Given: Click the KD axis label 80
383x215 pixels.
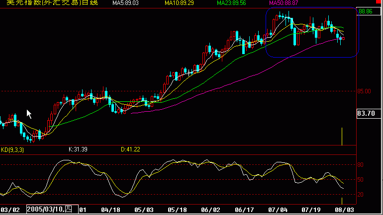Looking at the screenshot, I should 360,165.
